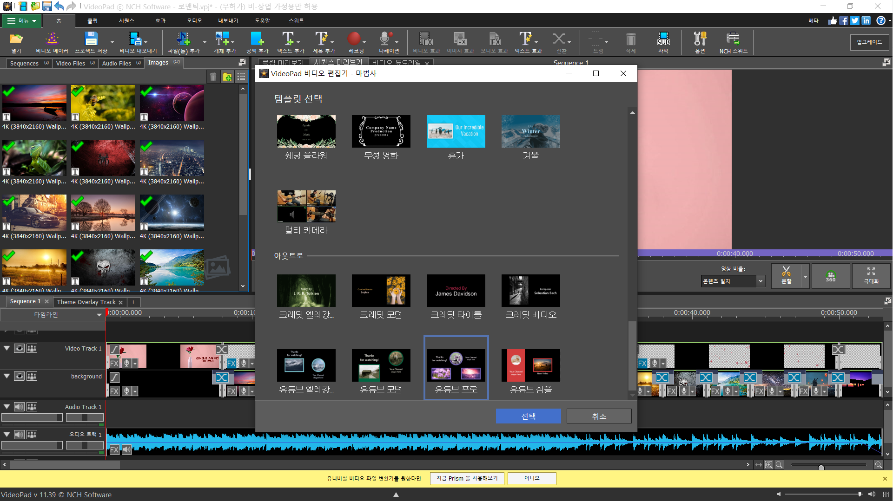Open file with the 열기 folder icon
This screenshot has width=893, height=501.
(16, 43)
